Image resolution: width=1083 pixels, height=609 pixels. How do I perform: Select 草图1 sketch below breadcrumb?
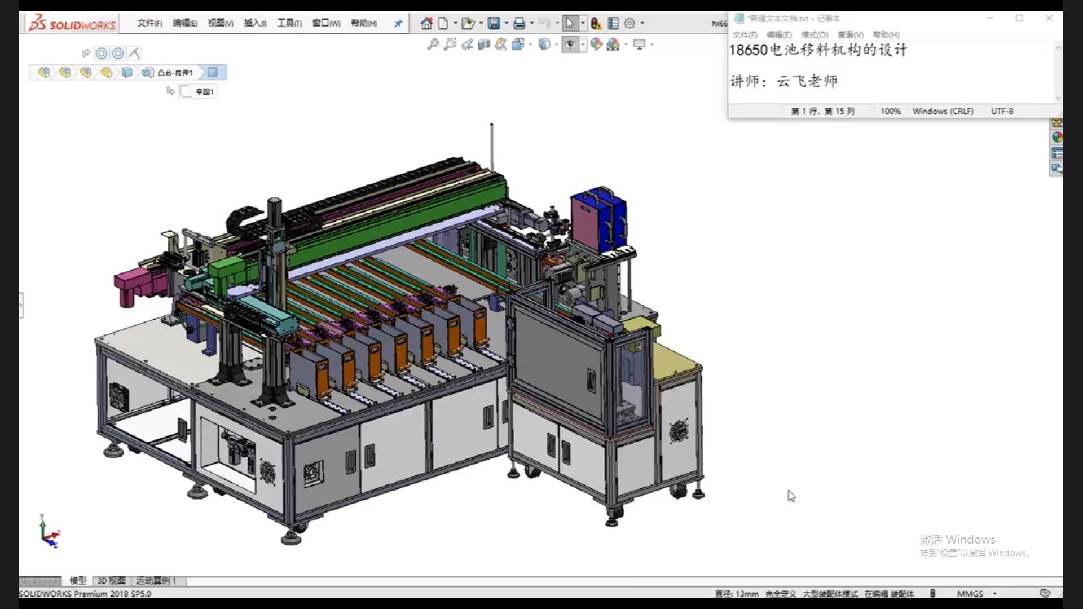(198, 91)
